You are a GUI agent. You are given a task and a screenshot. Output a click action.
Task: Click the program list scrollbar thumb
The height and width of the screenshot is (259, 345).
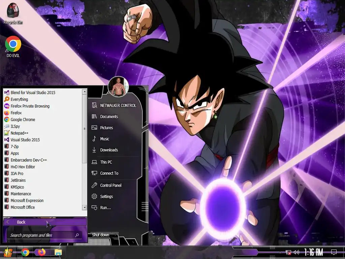pyautogui.click(x=85, y=129)
